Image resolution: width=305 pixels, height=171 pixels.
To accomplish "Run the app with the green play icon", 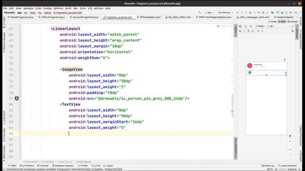I will 237,13.
